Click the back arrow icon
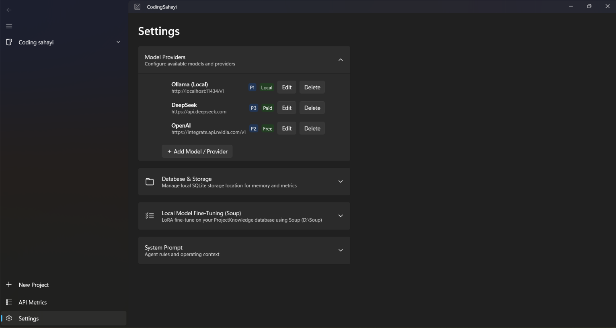 pos(9,10)
